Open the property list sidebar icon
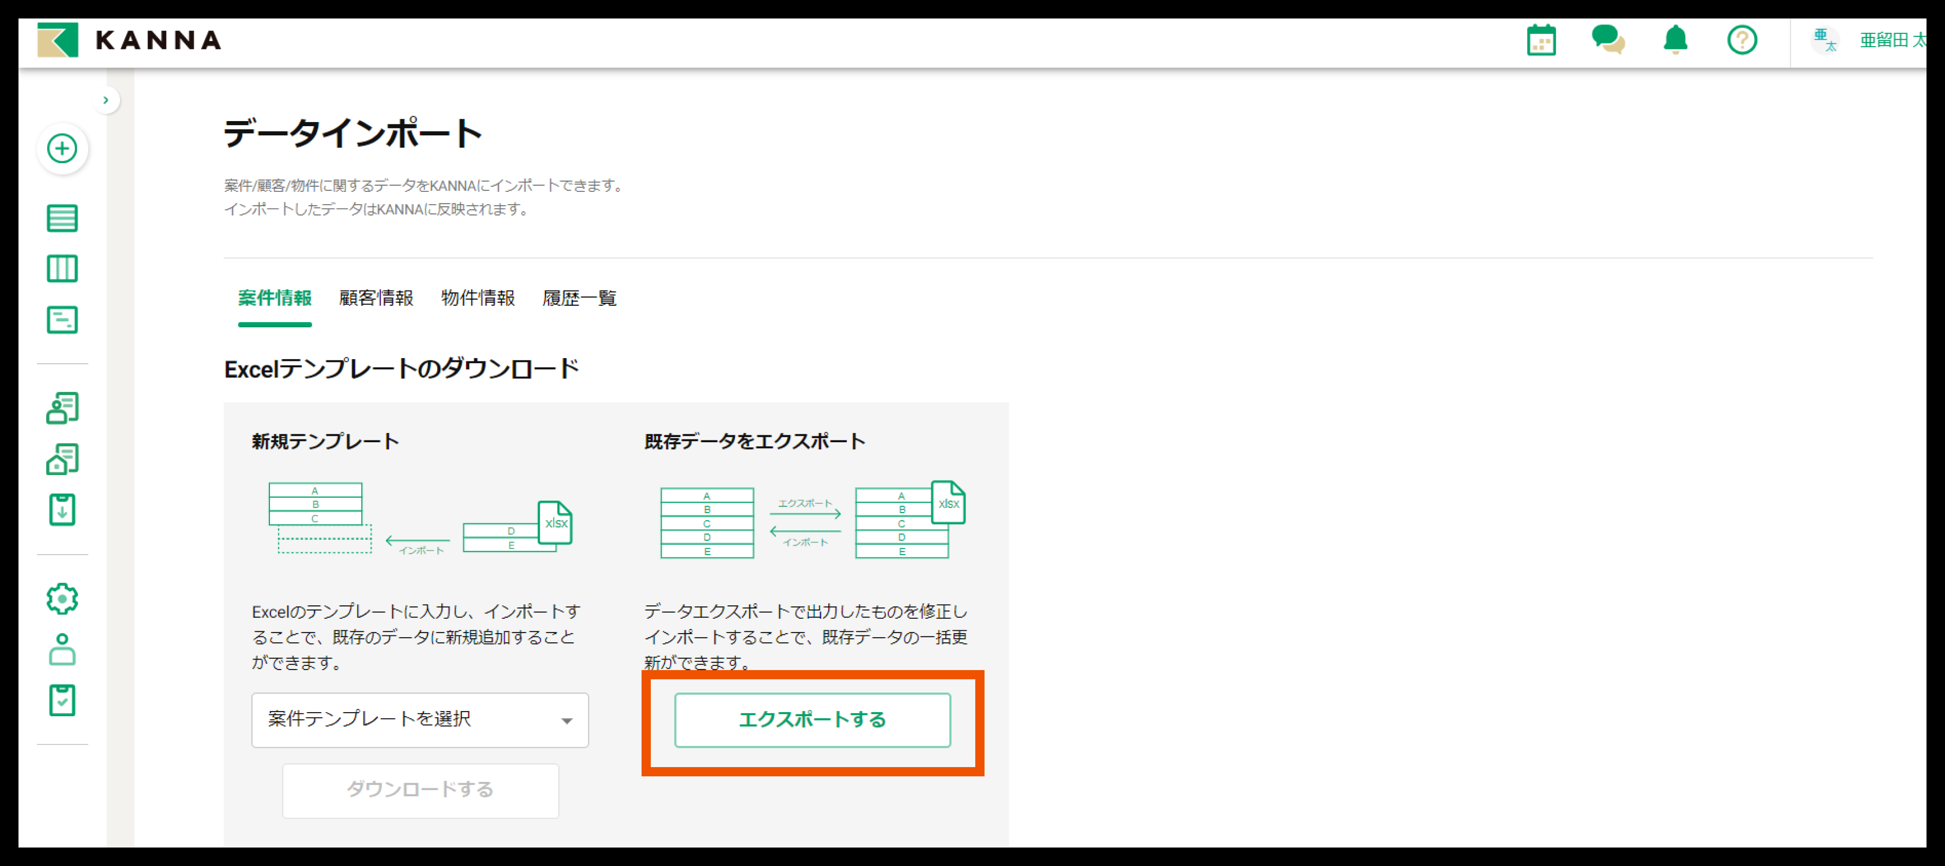 pyautogui.click(x=62, y=458)
